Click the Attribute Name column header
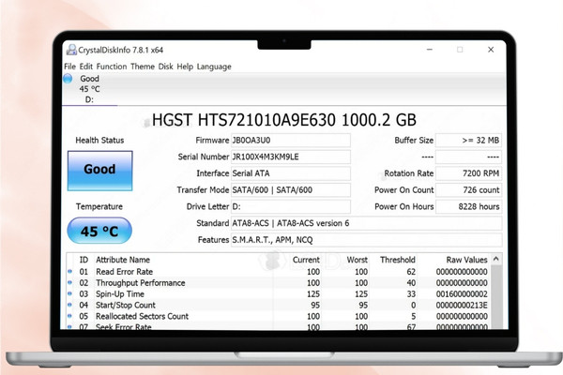Image resolution: width=563 pixels, height=375 pixels. (123, 260)
